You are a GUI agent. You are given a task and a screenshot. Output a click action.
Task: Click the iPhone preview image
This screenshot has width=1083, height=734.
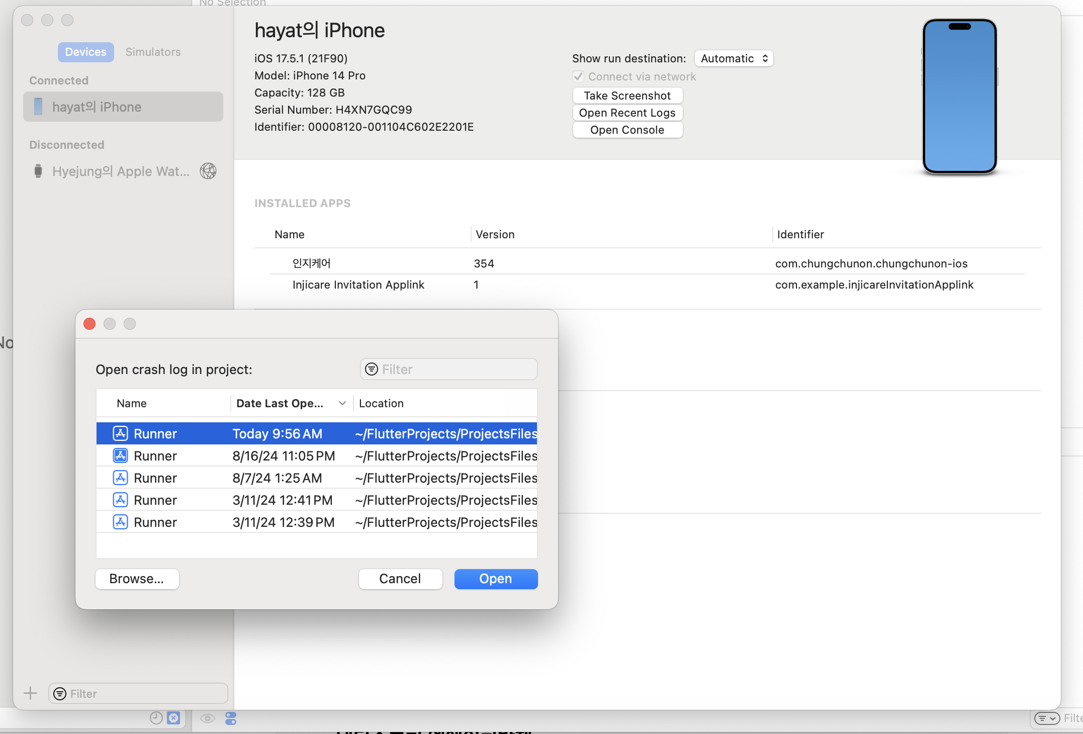959,97
